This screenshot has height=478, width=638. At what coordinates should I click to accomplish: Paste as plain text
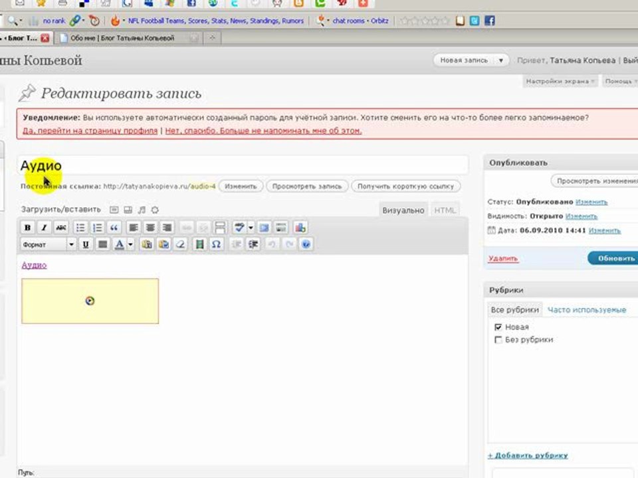coord(147,244)
